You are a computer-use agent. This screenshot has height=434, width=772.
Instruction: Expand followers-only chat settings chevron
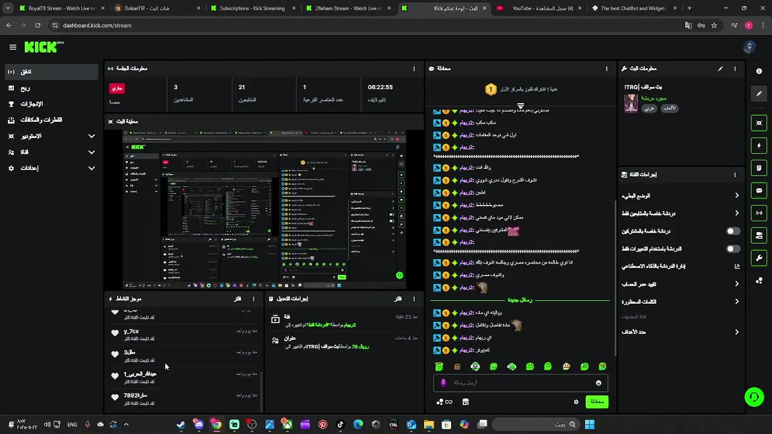tap(736, 213)
